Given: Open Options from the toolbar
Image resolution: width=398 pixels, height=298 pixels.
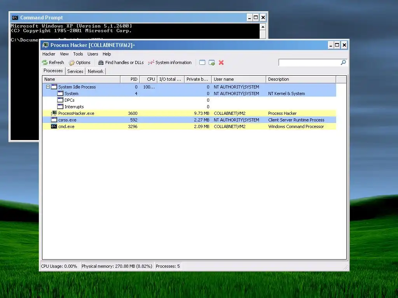Looking at the screenshot, I should click(79, 62).
